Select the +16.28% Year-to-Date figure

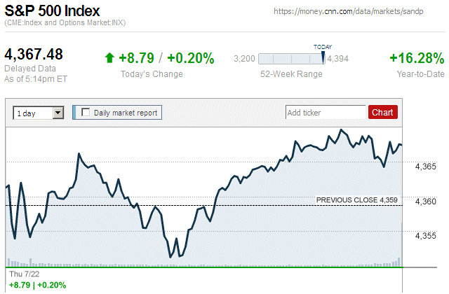pos(417,58)
